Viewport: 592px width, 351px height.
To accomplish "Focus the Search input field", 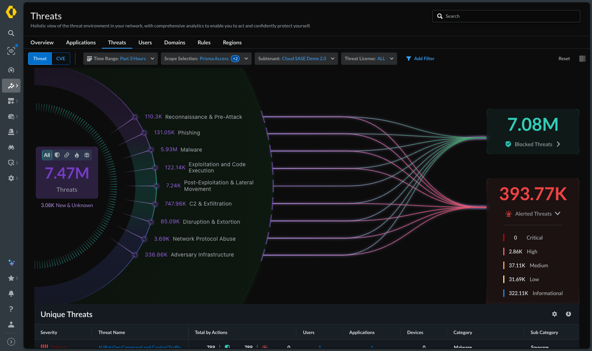I will pyautogui.click(x=506, y=16).
